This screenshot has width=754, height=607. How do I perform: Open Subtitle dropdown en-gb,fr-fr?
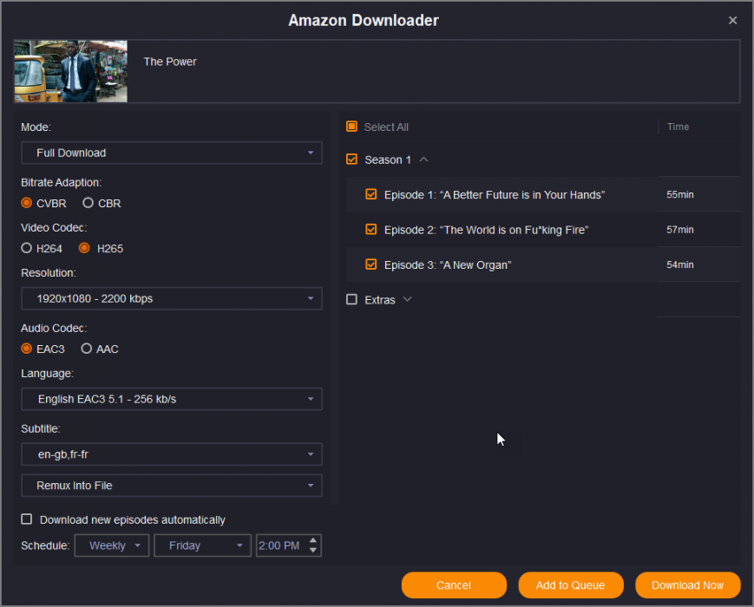(172, 454)
